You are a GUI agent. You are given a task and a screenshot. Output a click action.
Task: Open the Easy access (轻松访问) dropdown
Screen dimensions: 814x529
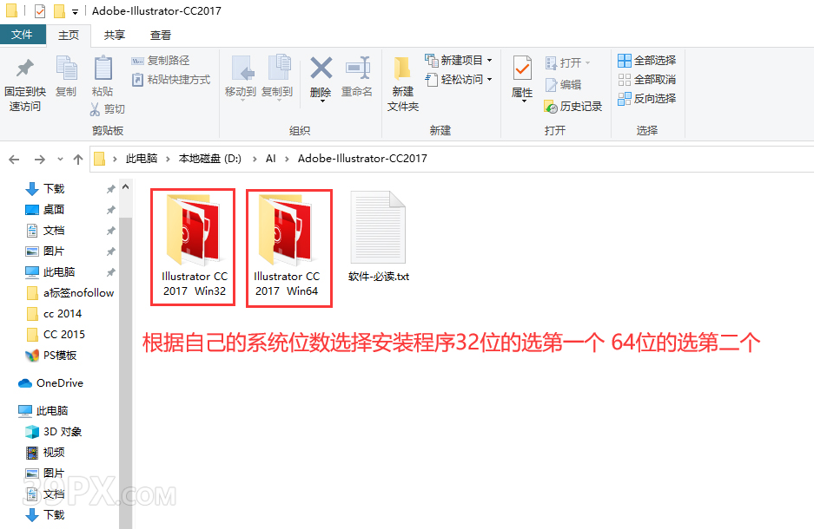459,79
